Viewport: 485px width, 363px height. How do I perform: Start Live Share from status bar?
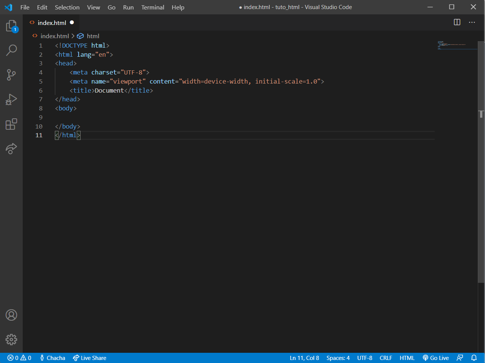click(x=90, y=358)
